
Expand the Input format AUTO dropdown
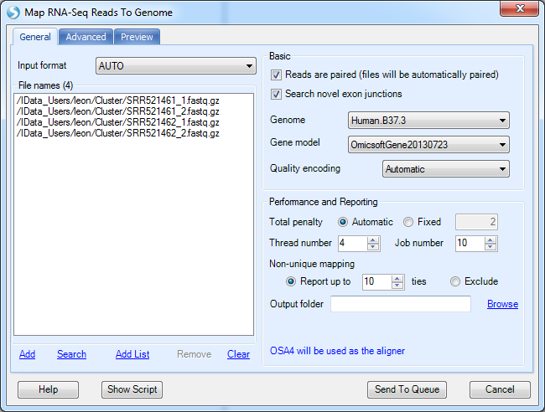(x=176, y=66)
